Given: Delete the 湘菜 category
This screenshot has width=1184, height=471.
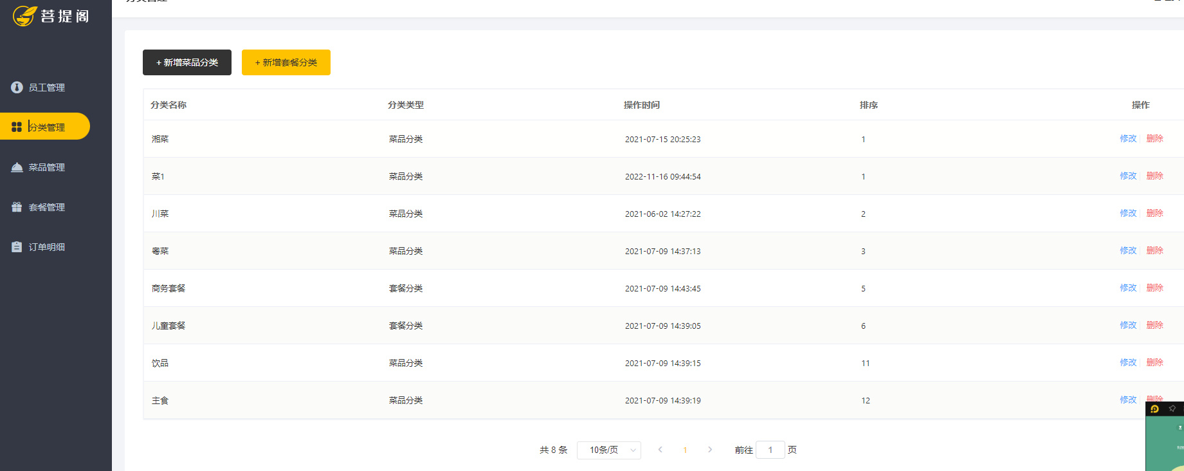Looking at the screenshot, I should pos(1155,138).
